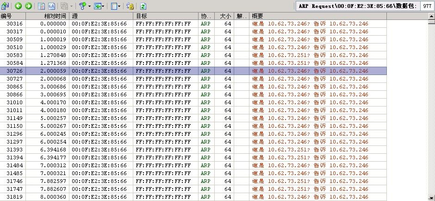Image resolution: width=435 pixels, height=201 pixels.
Task: Click relative time 8.000360
Action: [x=53, y=197]
